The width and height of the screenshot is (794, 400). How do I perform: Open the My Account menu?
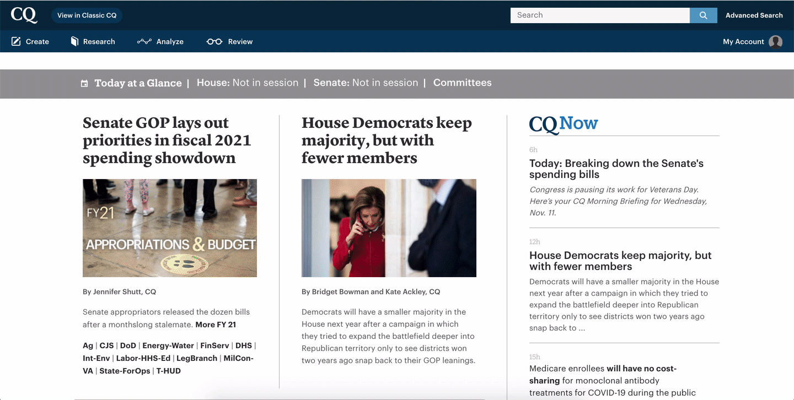pyautogui.click(x=753, y=42)
